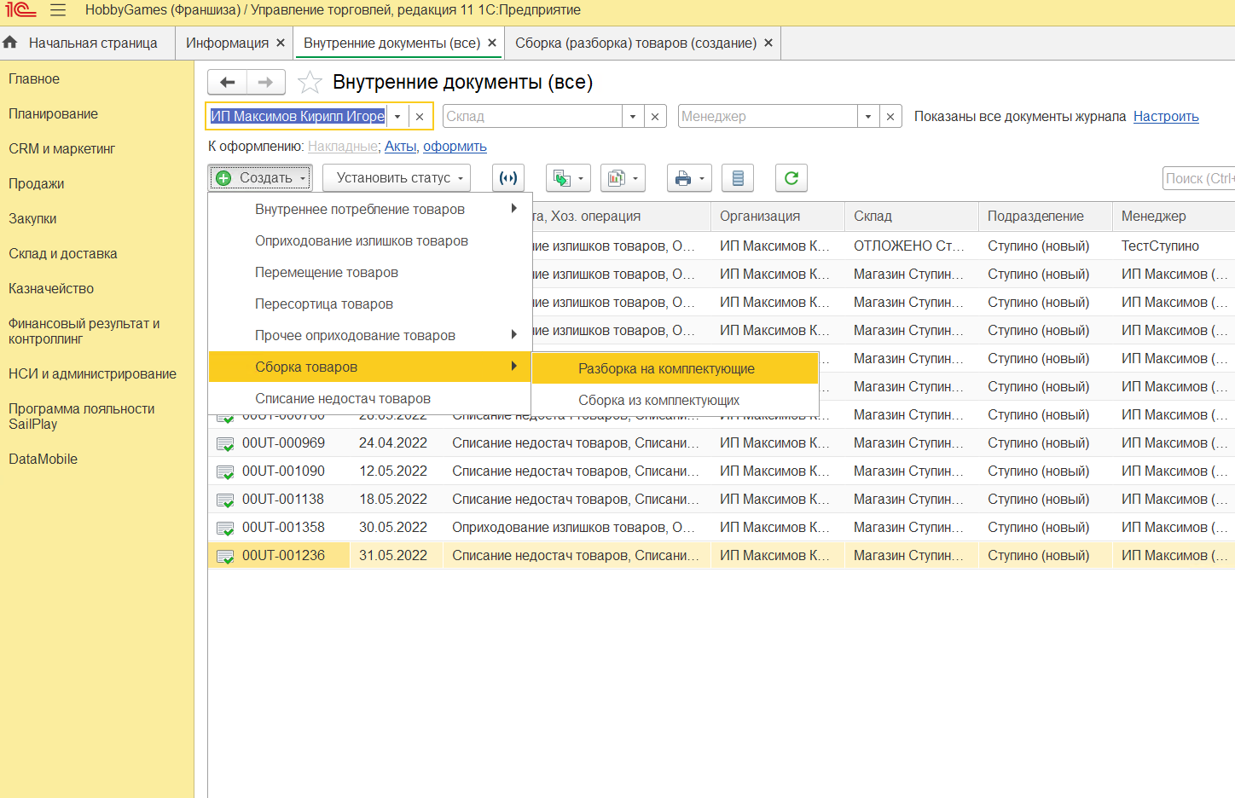Open the Настроить link
Image resolution: width=1235 pixels, height=798 pixels.
pyautogui.click(x=1166, y=116)
